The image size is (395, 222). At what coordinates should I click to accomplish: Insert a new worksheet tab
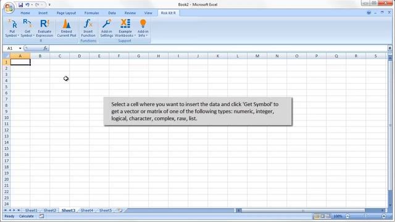tap(120, 210)
